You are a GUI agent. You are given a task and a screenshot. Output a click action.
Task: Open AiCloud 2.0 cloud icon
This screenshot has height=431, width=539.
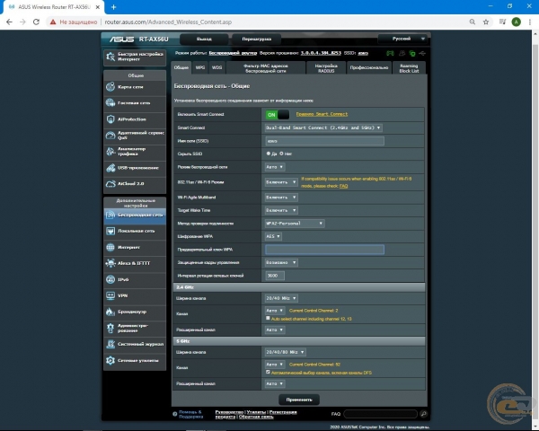click(110, 184)
